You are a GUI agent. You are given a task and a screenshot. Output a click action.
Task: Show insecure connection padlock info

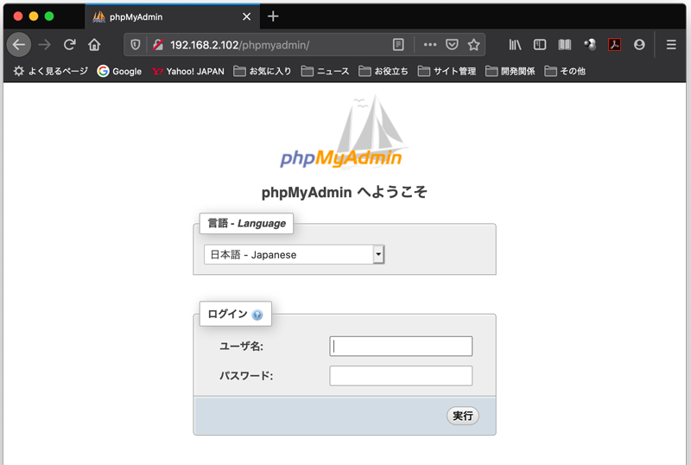[x=158, y=45]
